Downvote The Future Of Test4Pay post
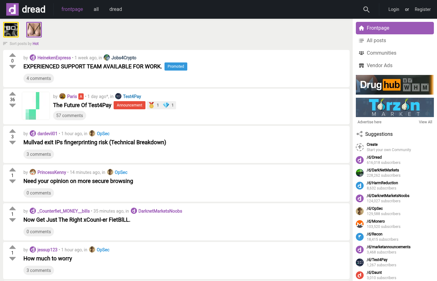The width and height of the screenshot is (437, 281). [x=12, y=106]
